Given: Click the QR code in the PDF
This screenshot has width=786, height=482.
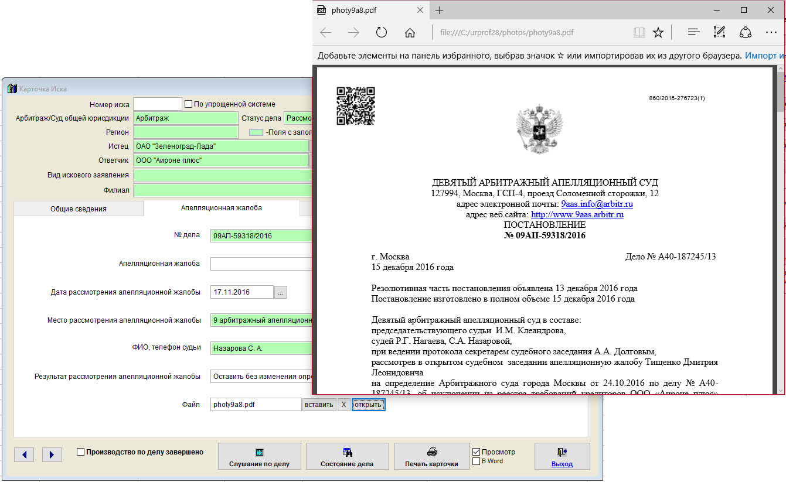Looking at the screenshot, I should coord(355,106).
